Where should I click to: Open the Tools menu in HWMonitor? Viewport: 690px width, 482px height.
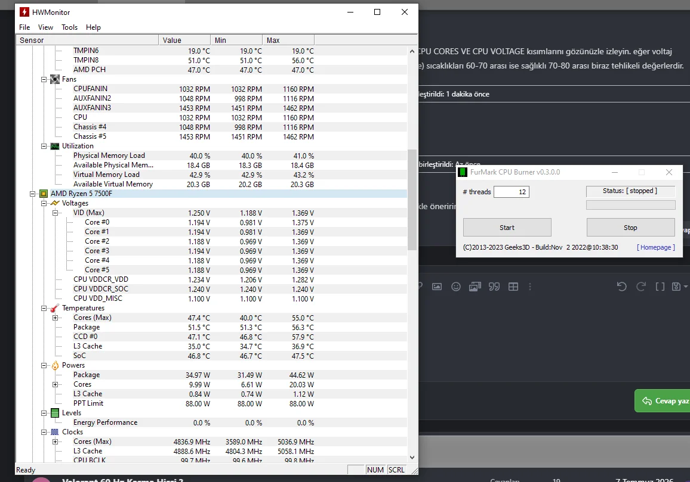click(x=69, y=27)
